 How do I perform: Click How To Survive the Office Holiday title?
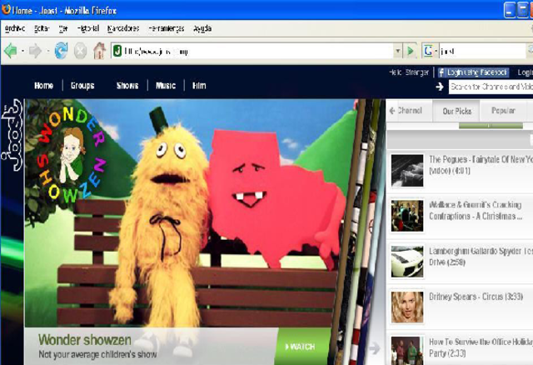(481, 347)
